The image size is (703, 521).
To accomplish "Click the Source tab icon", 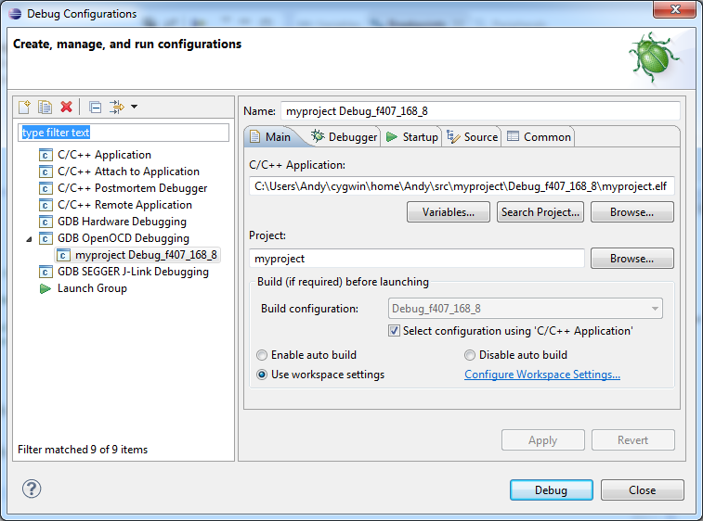I will pyautogui.click(x=453, y=136).
